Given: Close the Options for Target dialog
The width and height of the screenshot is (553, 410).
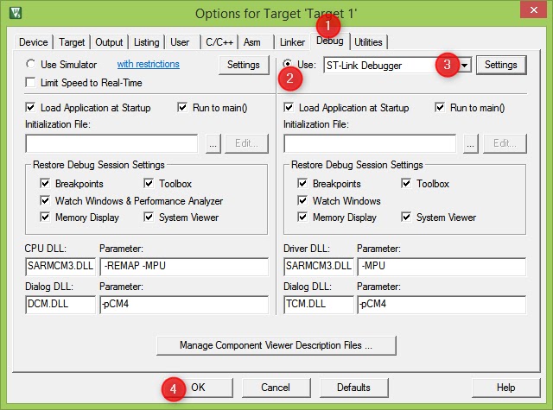Looking at the screenshot, I should 534,9.
